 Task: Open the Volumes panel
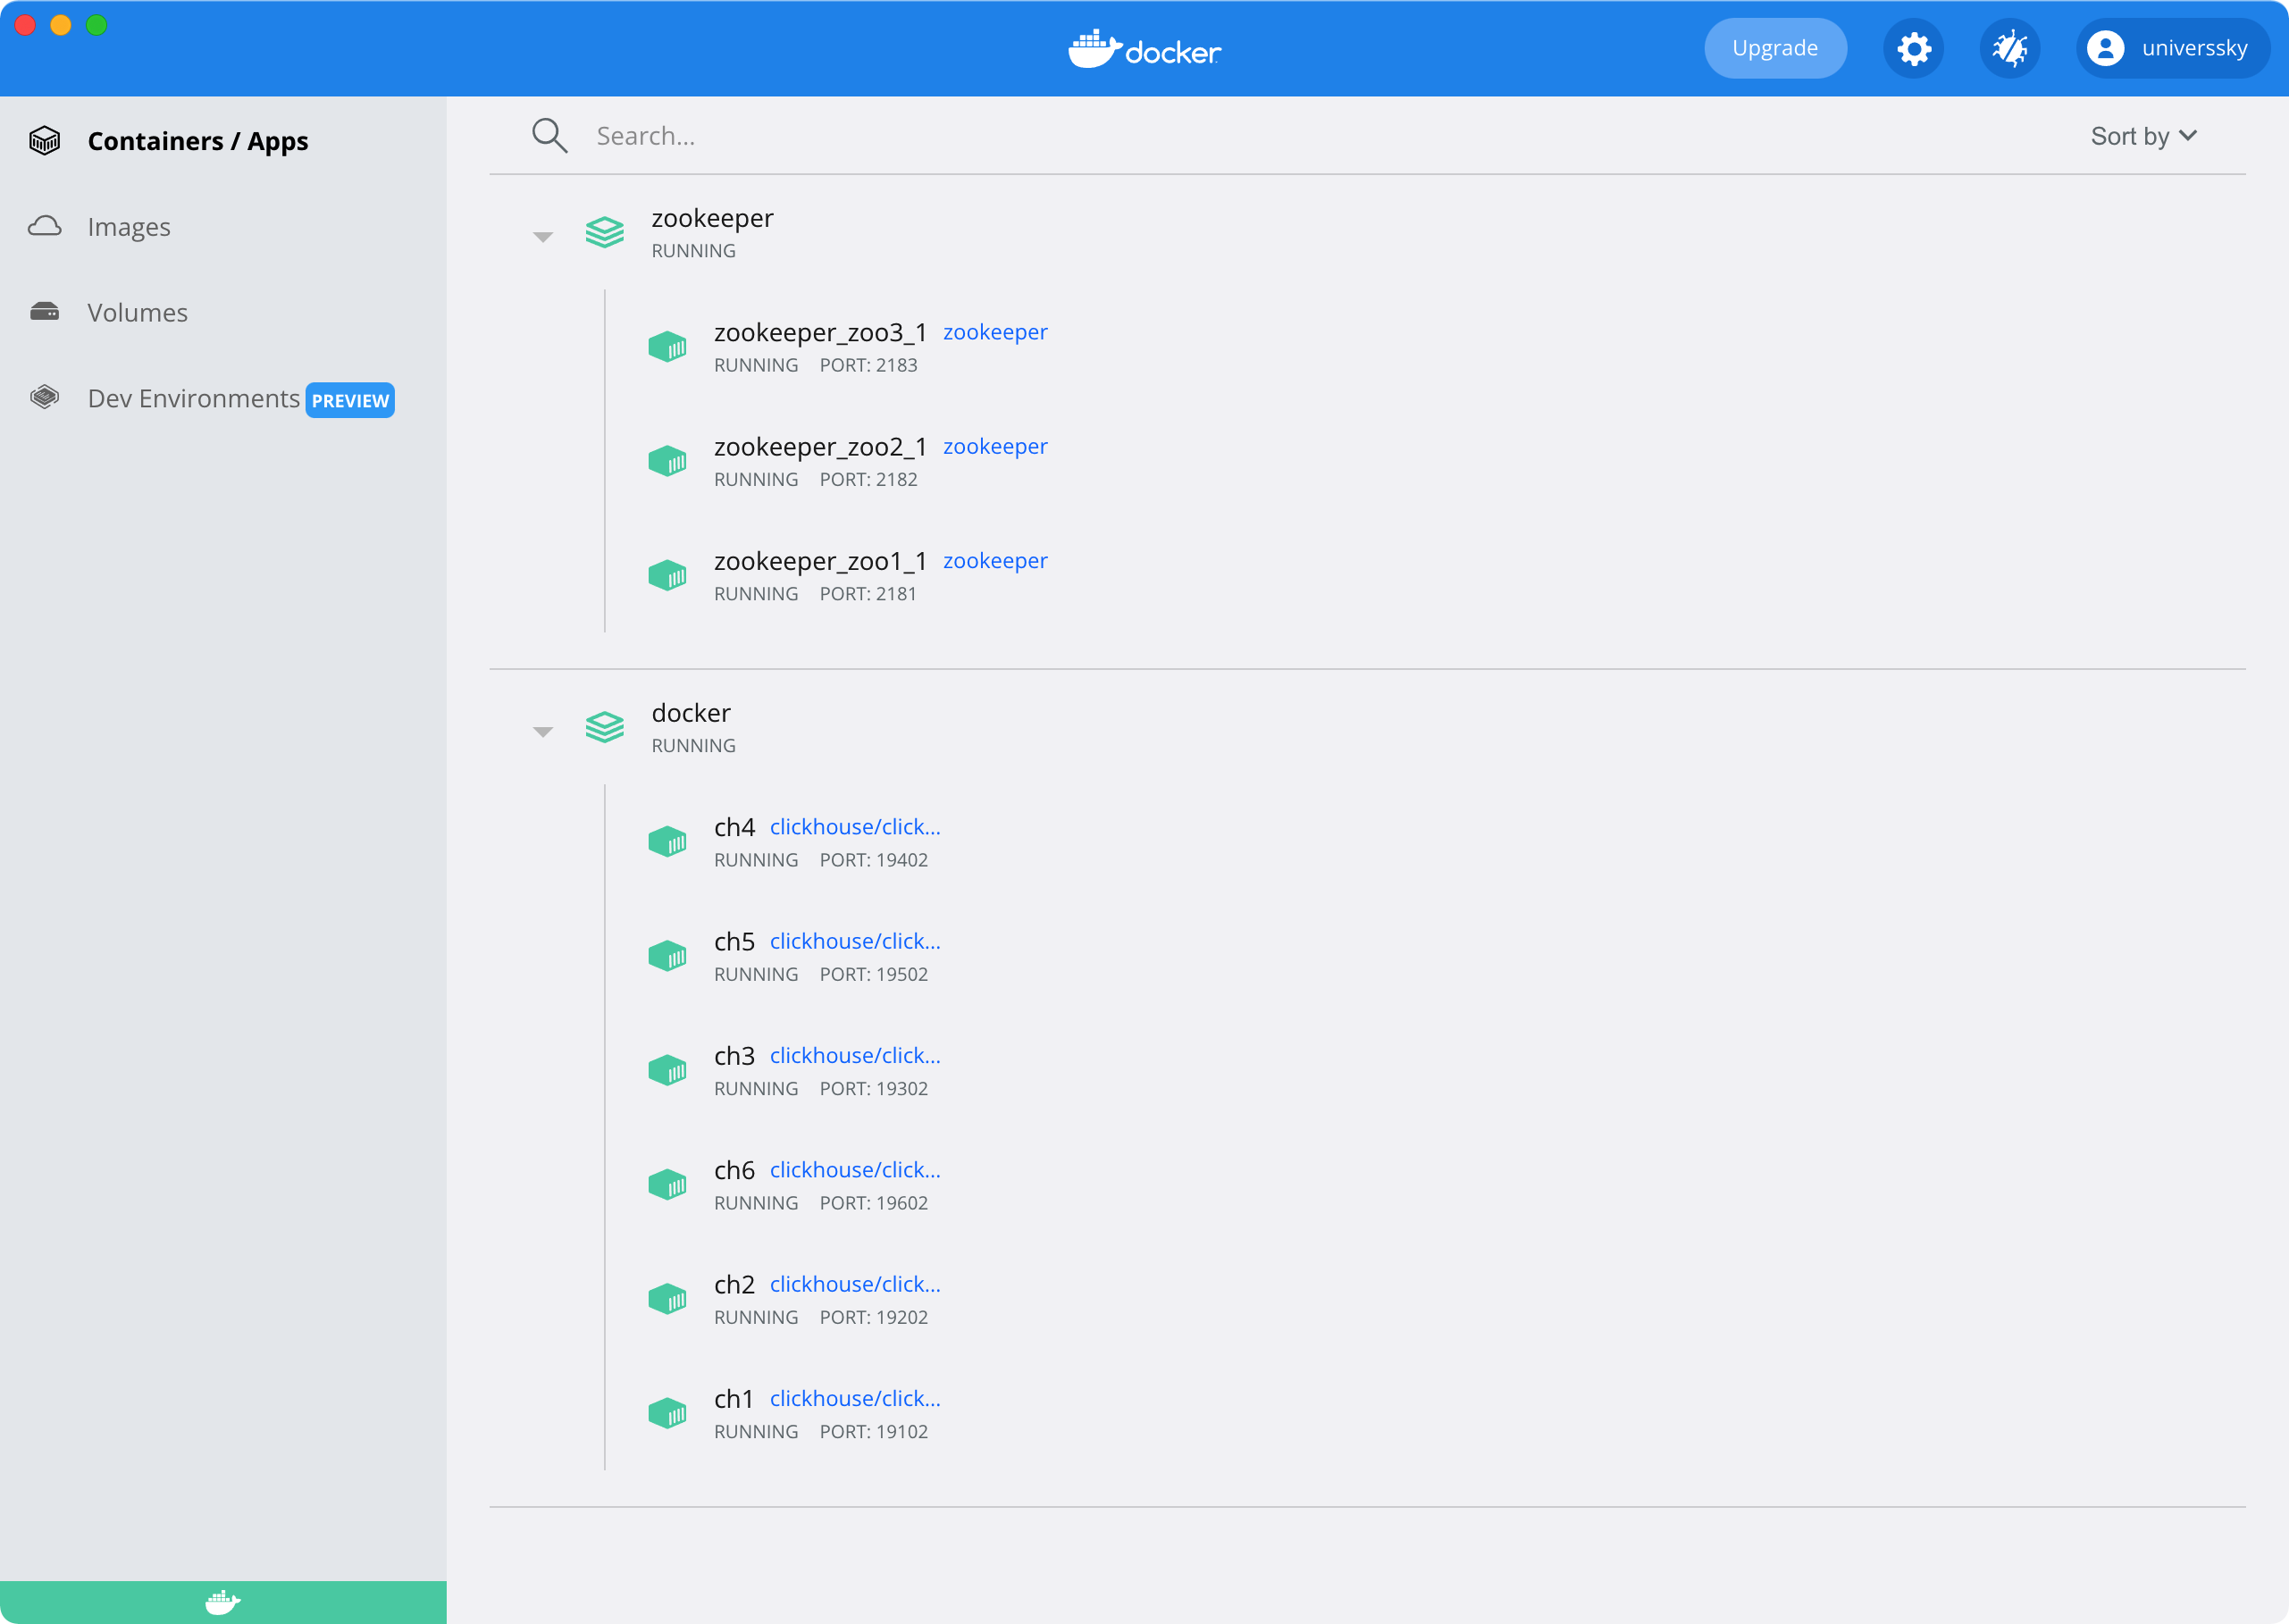[x=137, y=312]
